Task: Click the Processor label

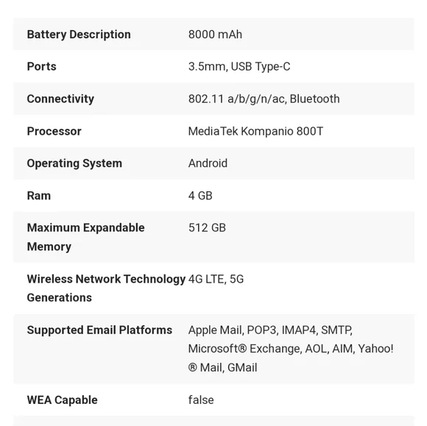Action: pyautogui.click(x=54, y=131)
